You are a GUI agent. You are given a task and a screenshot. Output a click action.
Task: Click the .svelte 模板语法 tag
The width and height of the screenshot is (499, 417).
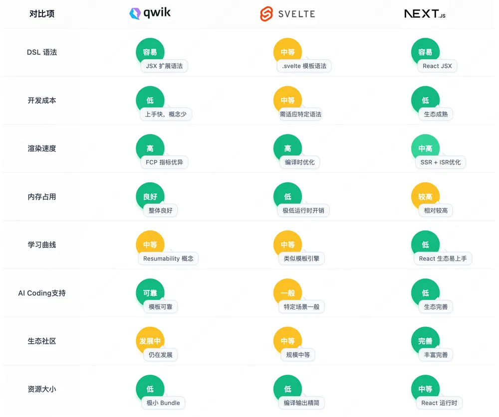tap(304, 66)
